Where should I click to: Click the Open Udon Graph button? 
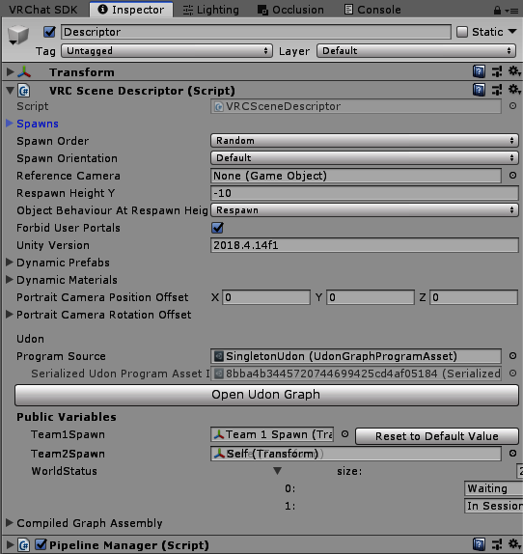tap(266, 395)
